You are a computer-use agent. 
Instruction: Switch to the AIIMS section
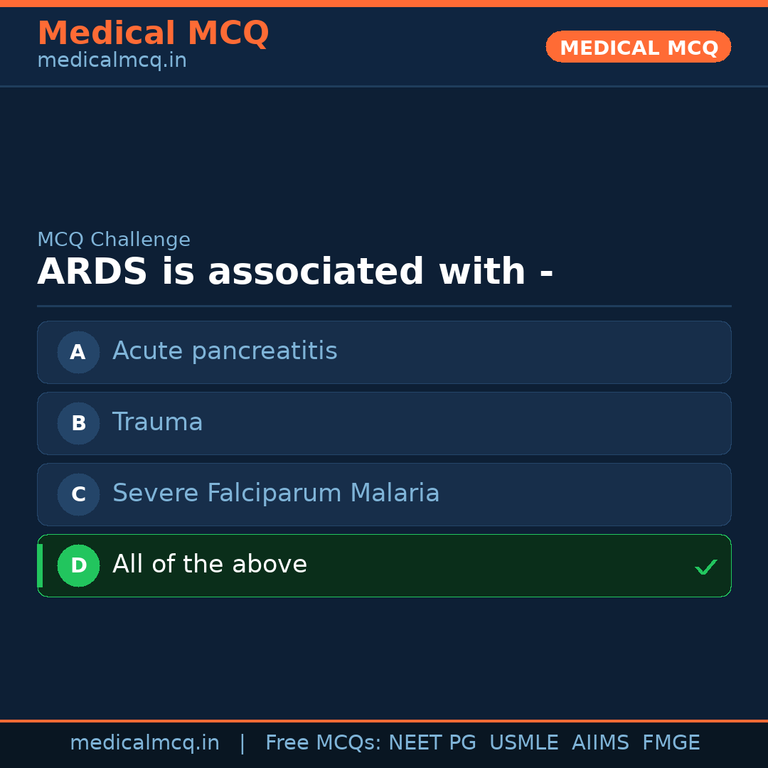pos(601,742)
